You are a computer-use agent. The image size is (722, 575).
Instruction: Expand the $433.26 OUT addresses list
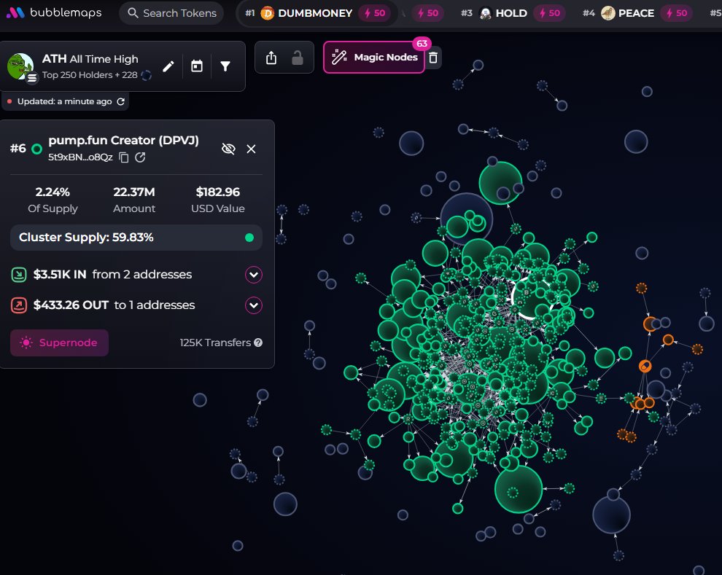point(253,305)
